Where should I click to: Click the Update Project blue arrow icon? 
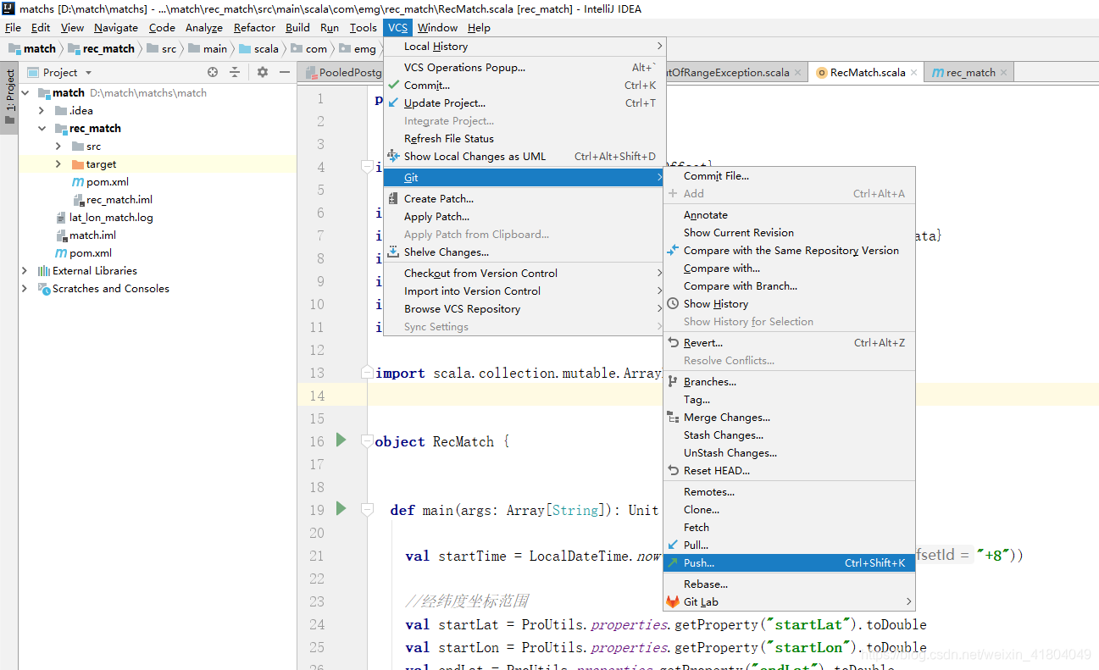(x=393, y=102)
